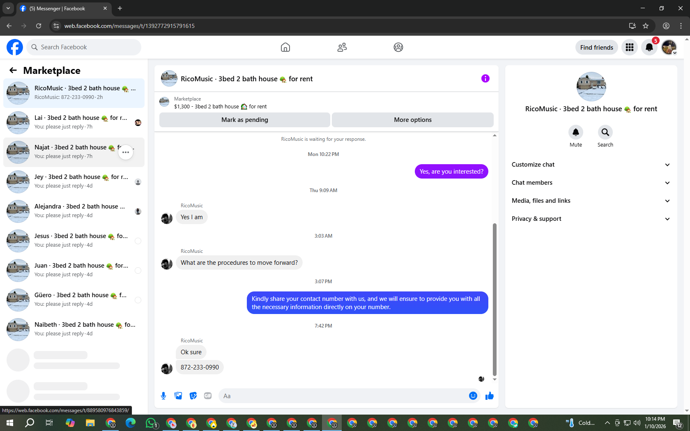Open Microsoft Edge from taskbar
This screenshot has height=431, width=690.
click(x=131, y=423)
